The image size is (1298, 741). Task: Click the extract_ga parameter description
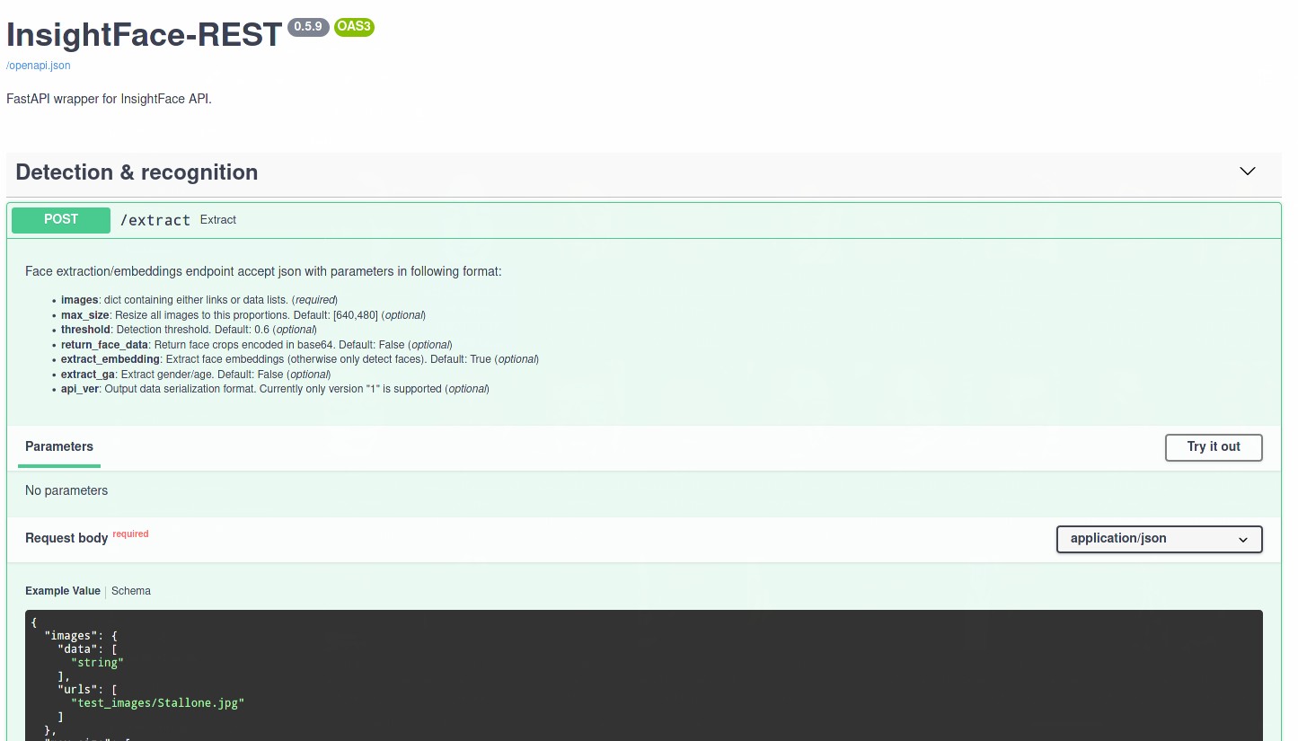tap(196, 375)
